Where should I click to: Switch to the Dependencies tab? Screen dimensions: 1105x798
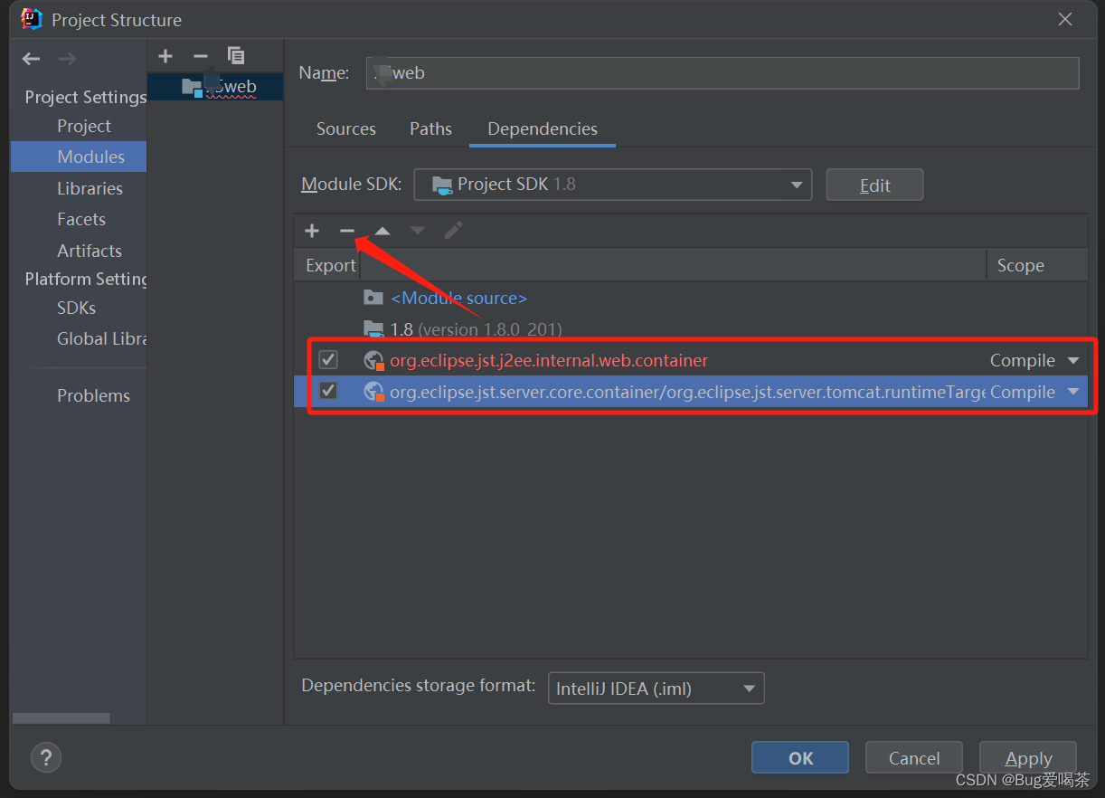[x=543, y=128]
